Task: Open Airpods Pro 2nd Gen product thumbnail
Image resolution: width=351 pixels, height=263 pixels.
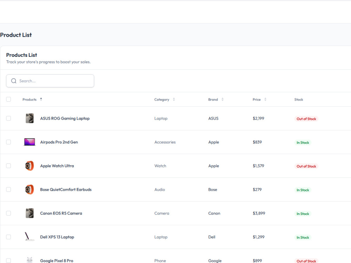Action: click(x=29, y=142)
